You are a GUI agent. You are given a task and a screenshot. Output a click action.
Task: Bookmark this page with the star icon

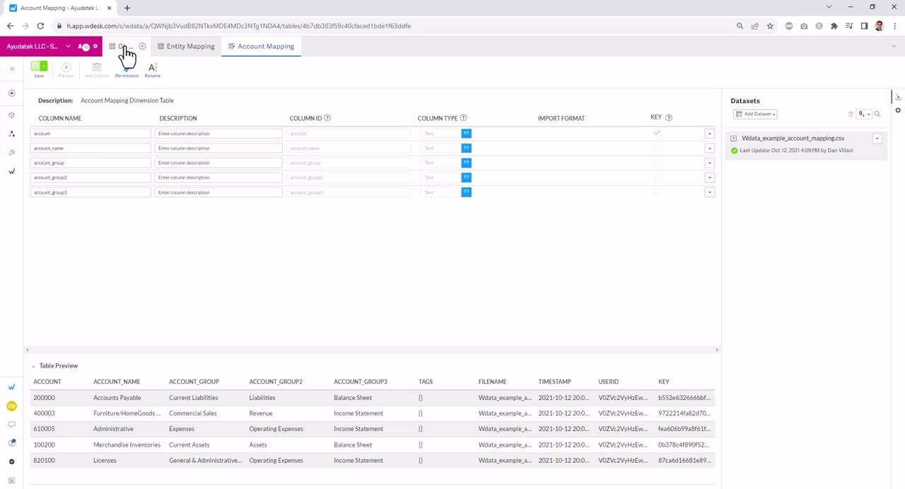[770, 26]
